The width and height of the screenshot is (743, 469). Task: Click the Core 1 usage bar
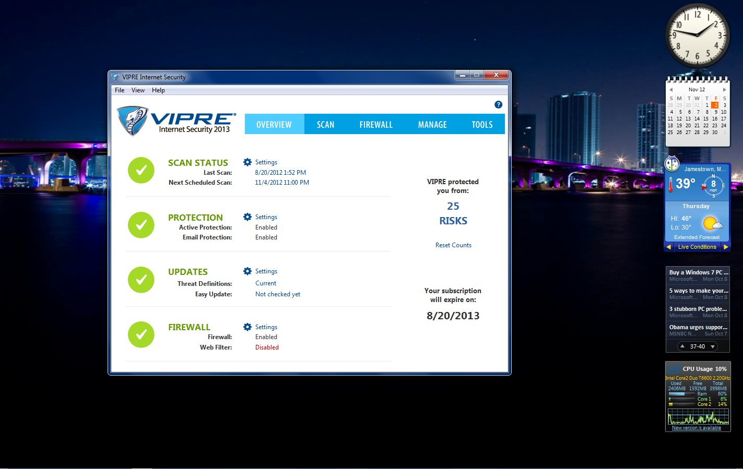pyautogui.click(x=682, y=399)
